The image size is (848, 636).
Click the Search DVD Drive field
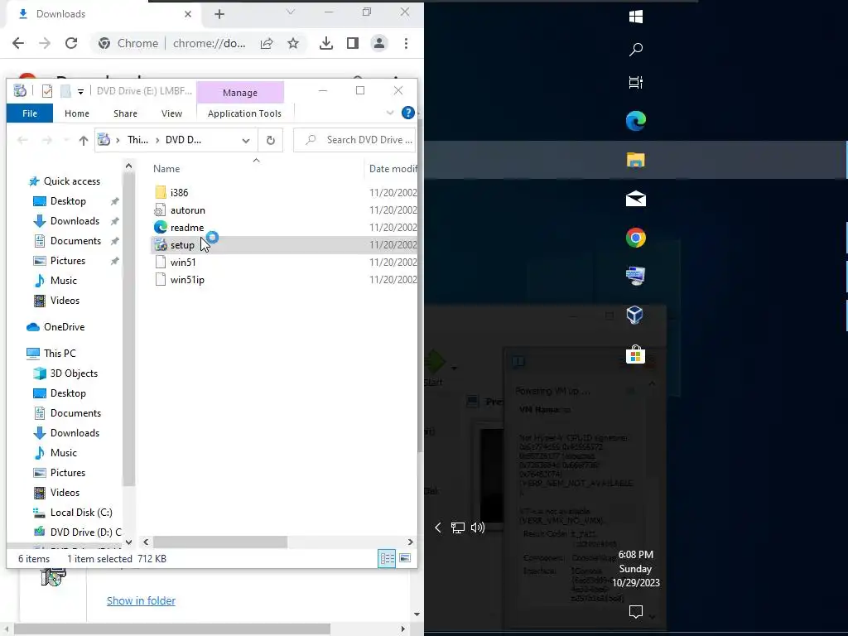pos(354,140)
